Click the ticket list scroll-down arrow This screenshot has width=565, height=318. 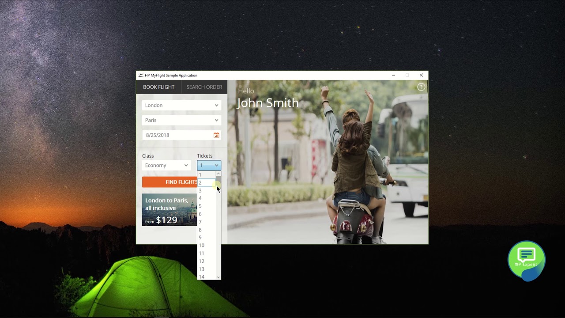(x=218, y=277)
